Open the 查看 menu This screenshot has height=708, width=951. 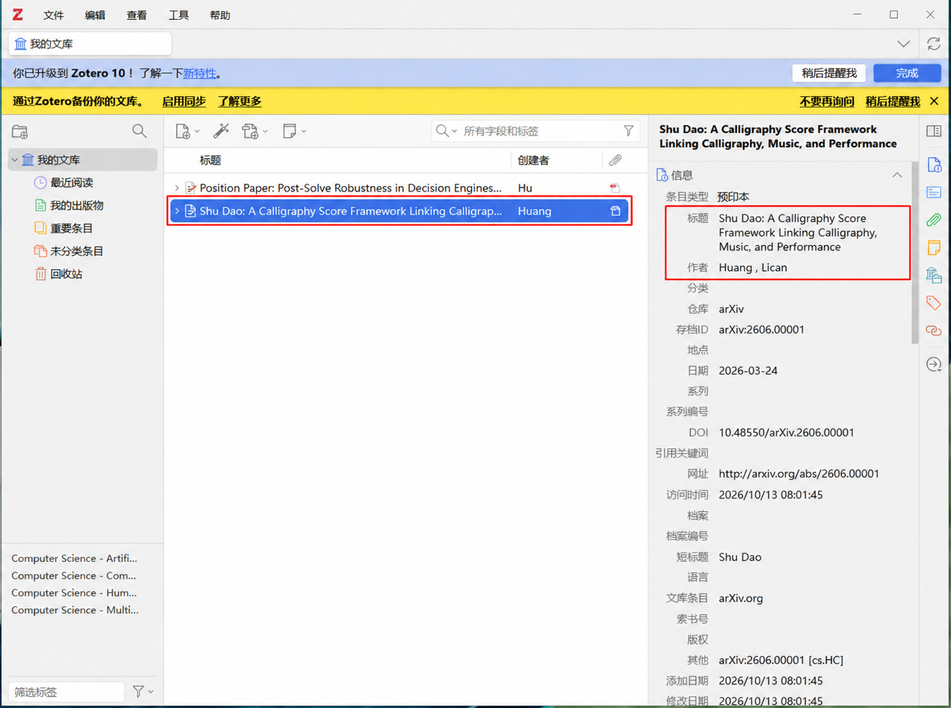[137, 15]
